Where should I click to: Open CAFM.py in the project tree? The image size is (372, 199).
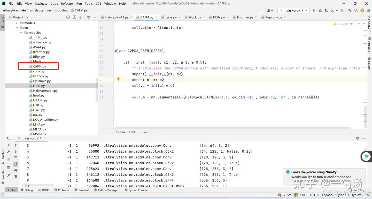tap(39, 67)
